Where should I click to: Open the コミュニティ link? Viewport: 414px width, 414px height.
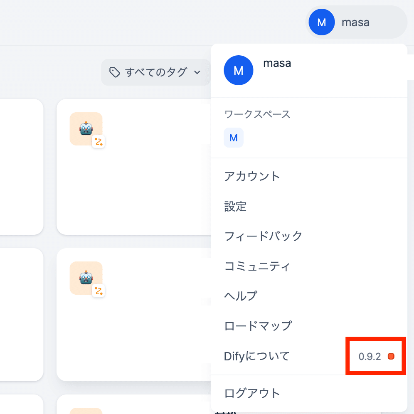[x=257, y=266]
